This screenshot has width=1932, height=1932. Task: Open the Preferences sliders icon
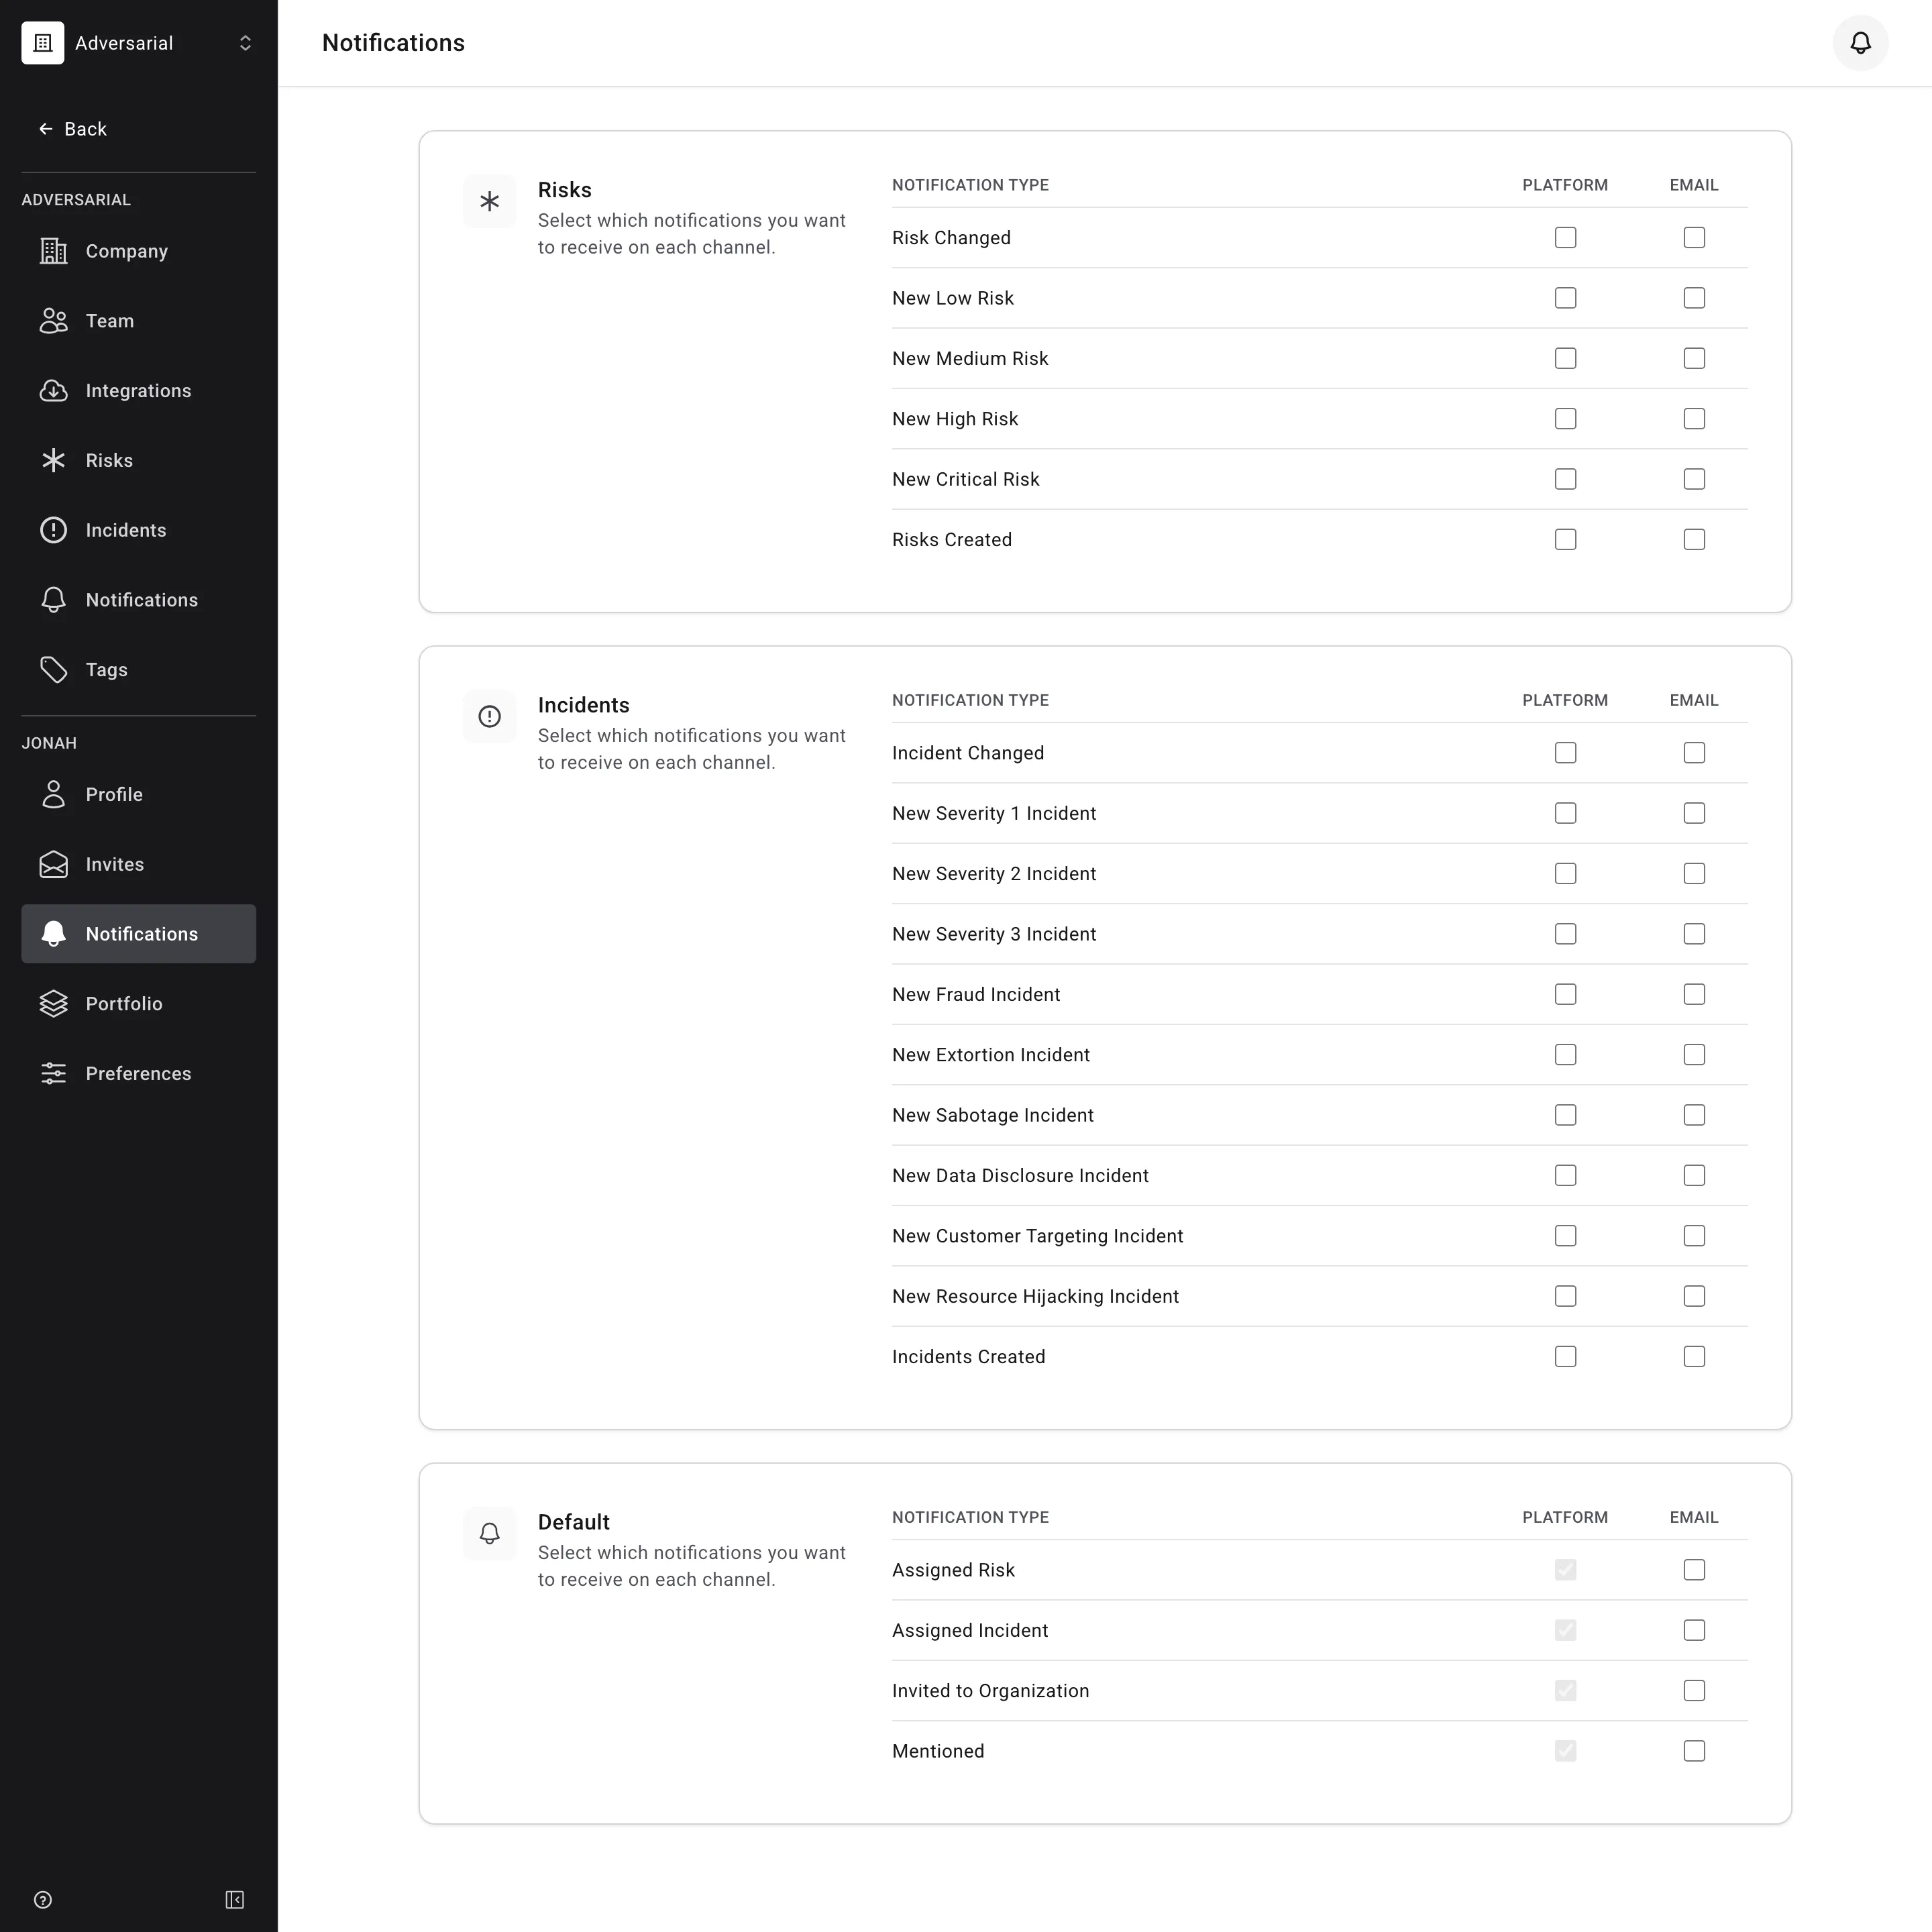pos(54,1074)
